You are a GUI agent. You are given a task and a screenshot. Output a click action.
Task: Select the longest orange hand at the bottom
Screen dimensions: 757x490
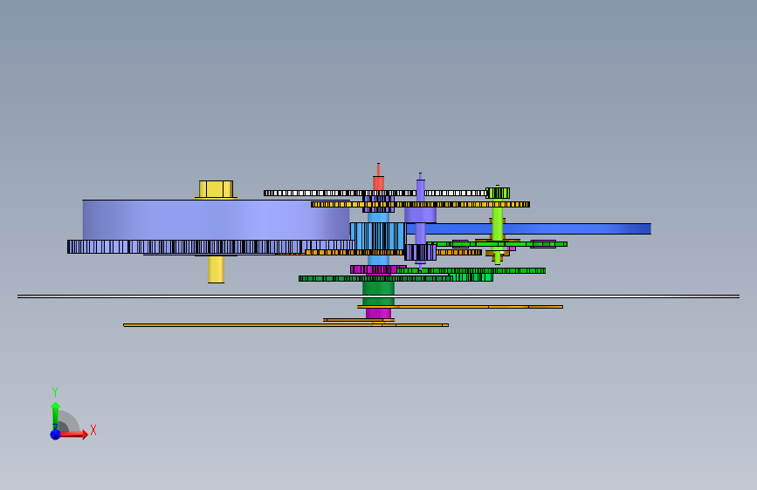pyautogui.click(x=286, y=325)
